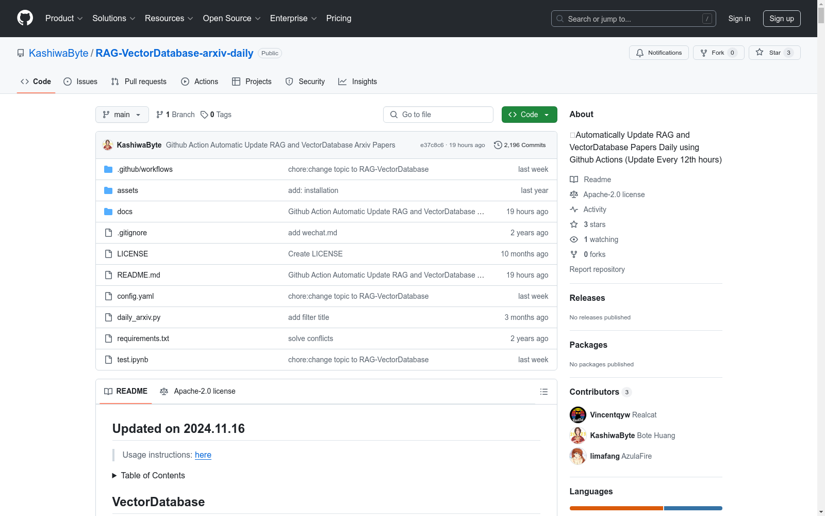The height and width of the screenshot is (516, 825).
Task: Open the Security tab
Action: (305, 82)
